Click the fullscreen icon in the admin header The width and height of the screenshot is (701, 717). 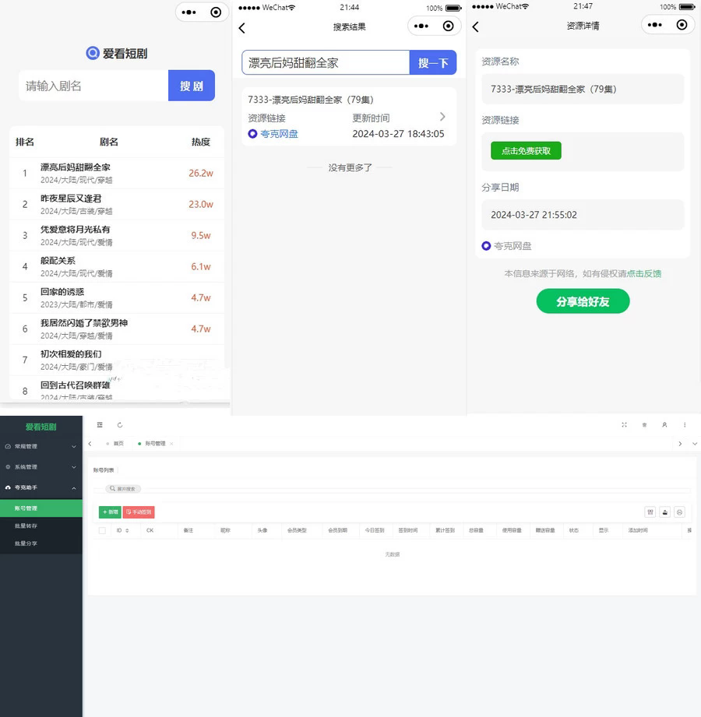(625, 424)
